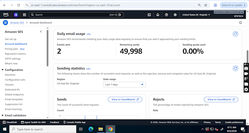Open CloudShell from the footer bar
This screenshot has height=133, width=249.
click(x=10, y=122)
